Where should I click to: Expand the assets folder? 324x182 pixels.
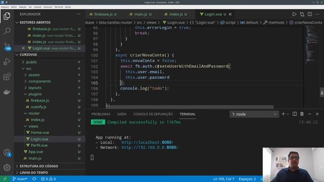coord(34,75)
